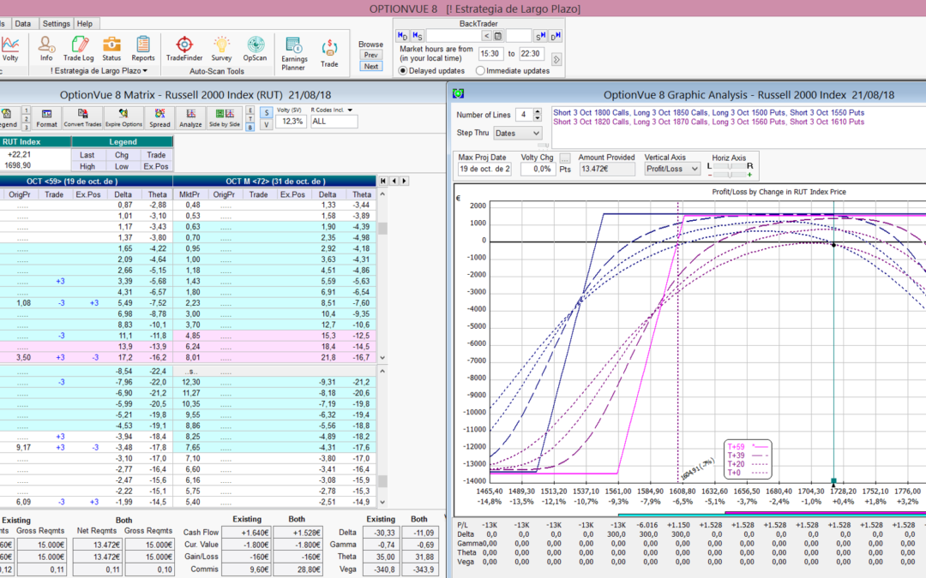Screen dimensions: 926x578
Task: Open the BackTrader calendar picker
Action: coord(498,36)
